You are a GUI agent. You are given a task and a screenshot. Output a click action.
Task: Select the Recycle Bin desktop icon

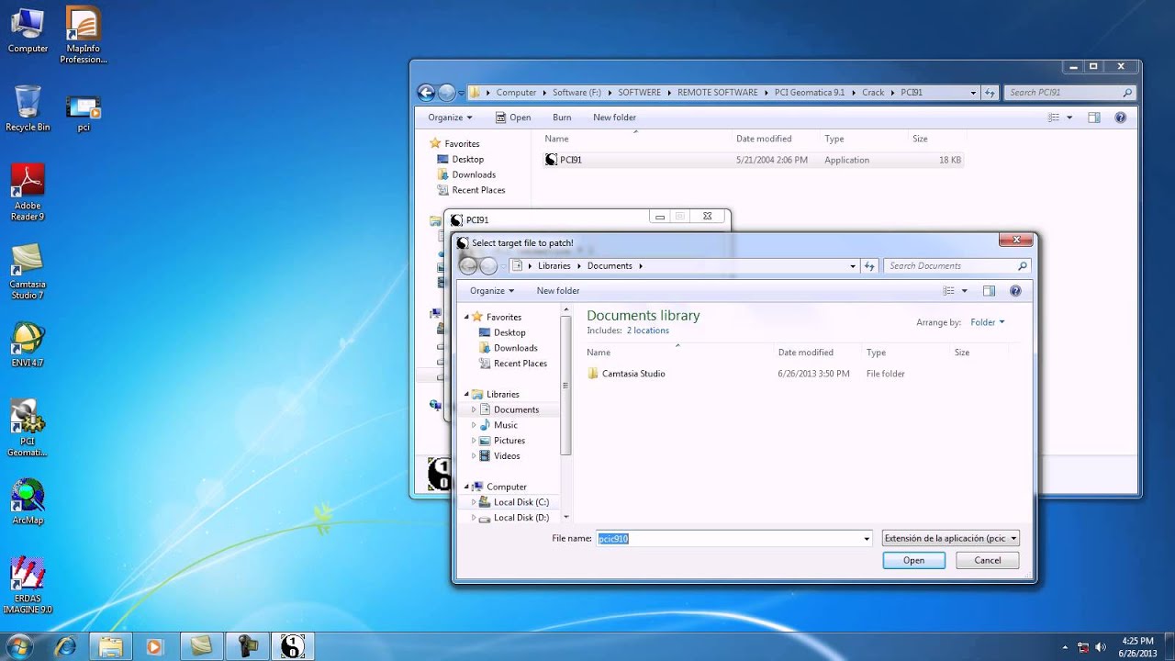(28, 108)
